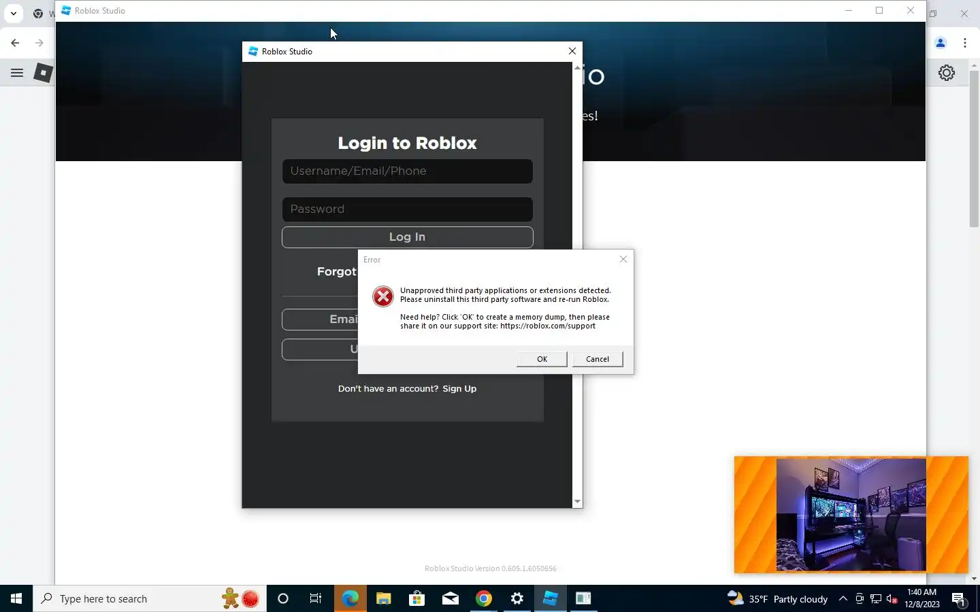Open Mail app from taskbar
This screenshot has width=980, height=612.
click(x=451, y=598)
